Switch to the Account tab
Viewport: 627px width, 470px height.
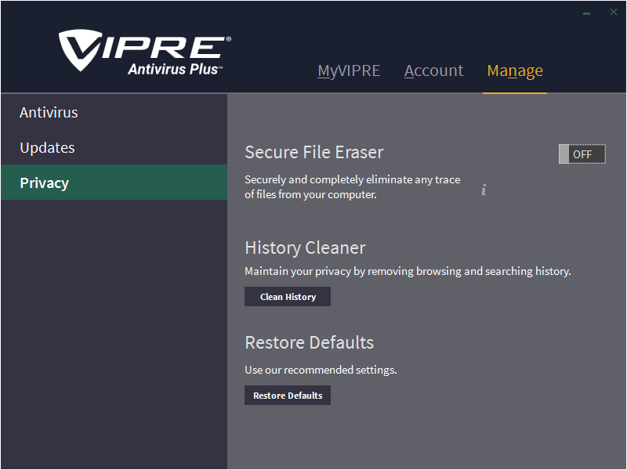[x=434, y=70]
